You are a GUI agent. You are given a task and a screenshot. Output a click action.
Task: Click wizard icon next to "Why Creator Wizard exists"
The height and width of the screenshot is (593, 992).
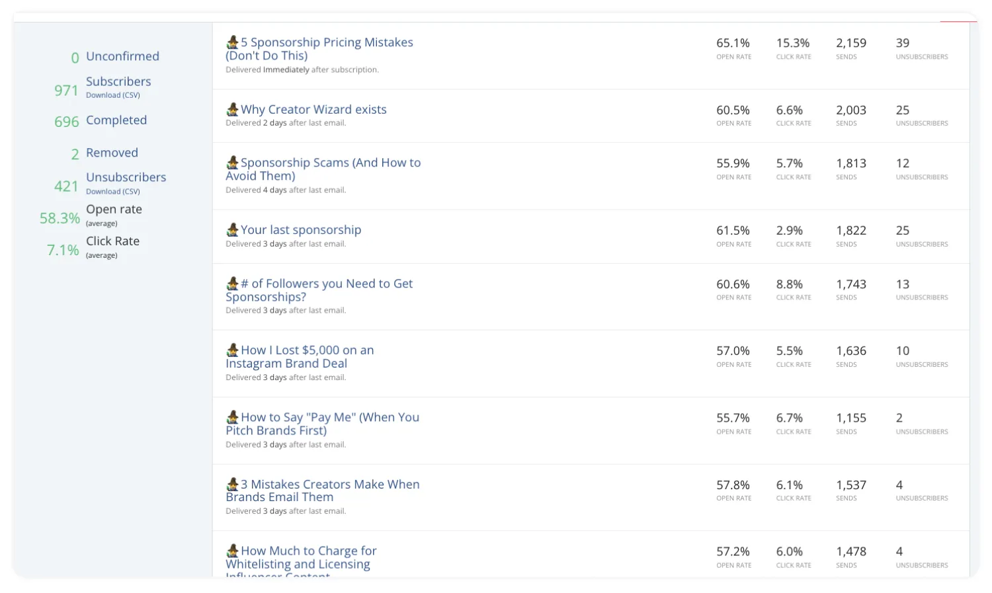[x=232, y=109]
